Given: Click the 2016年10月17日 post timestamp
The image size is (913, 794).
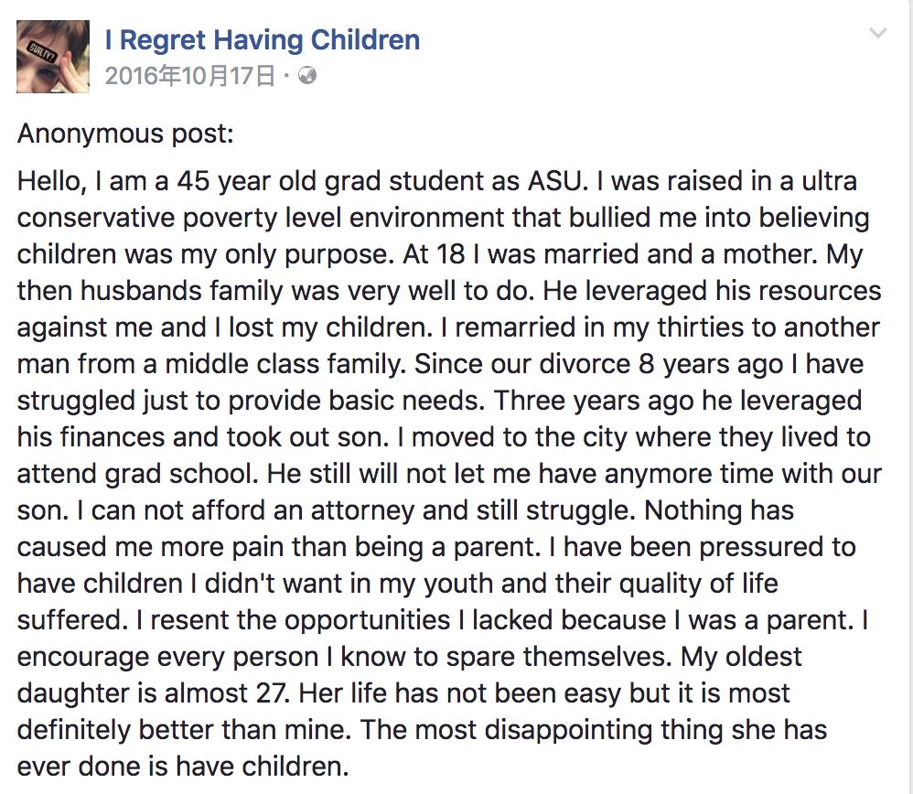Looking at the screenshot, I should pos(189,76).
